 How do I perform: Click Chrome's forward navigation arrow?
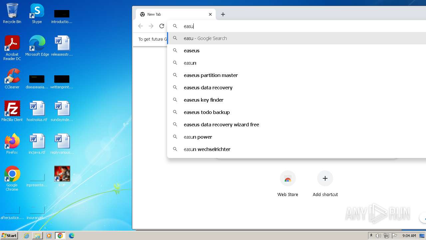[x=151, y=26]
